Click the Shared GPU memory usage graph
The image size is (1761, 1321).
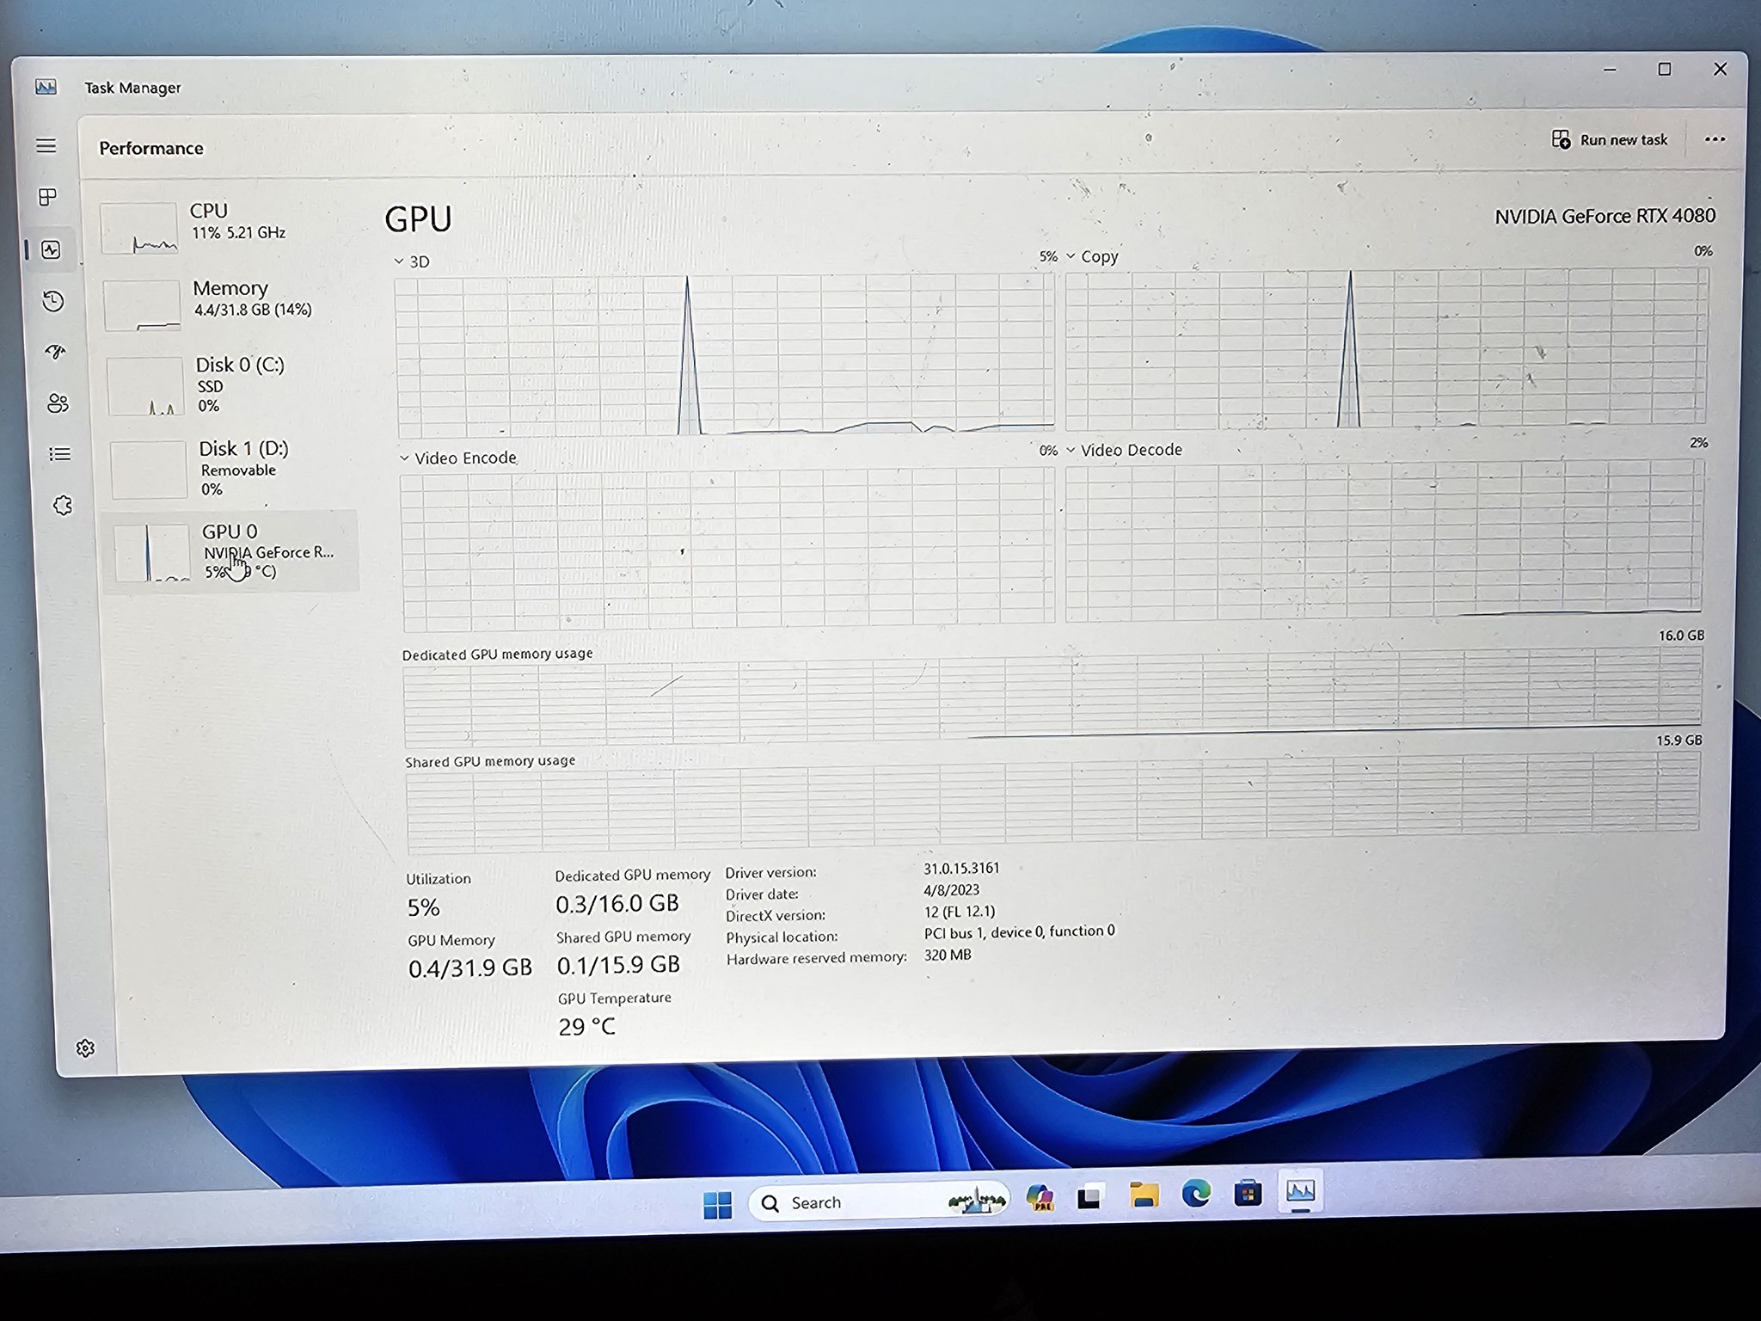(1053, 804)
